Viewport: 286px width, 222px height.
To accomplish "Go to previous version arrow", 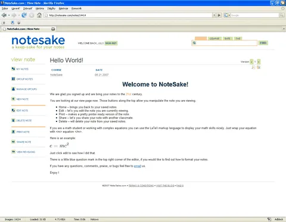I will click(x=251, y=62).
